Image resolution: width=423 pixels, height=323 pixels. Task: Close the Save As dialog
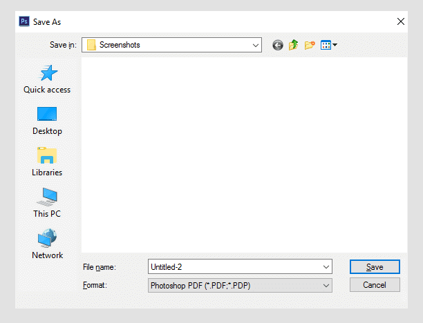(401, 21)
